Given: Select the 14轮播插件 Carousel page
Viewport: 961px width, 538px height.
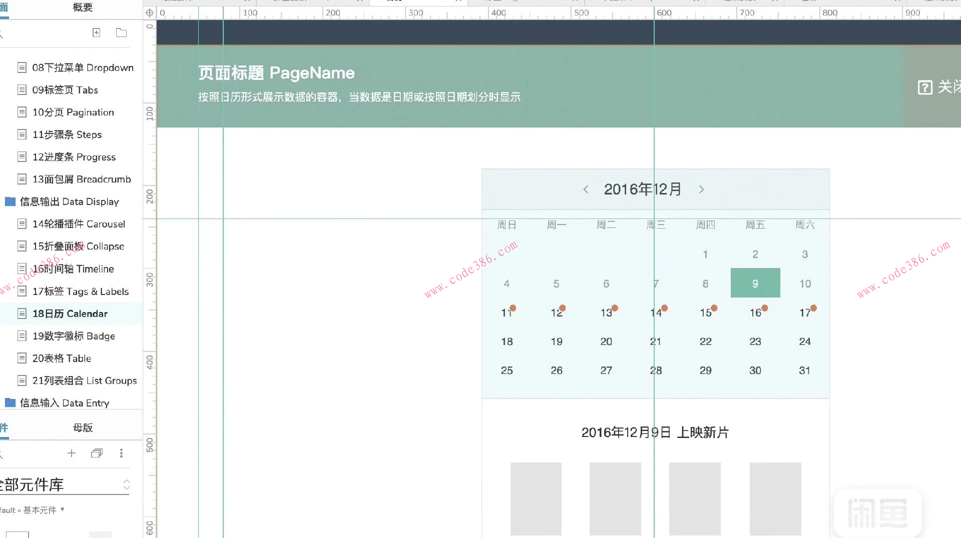Looking at the screenshot, I should coord(79,224).
